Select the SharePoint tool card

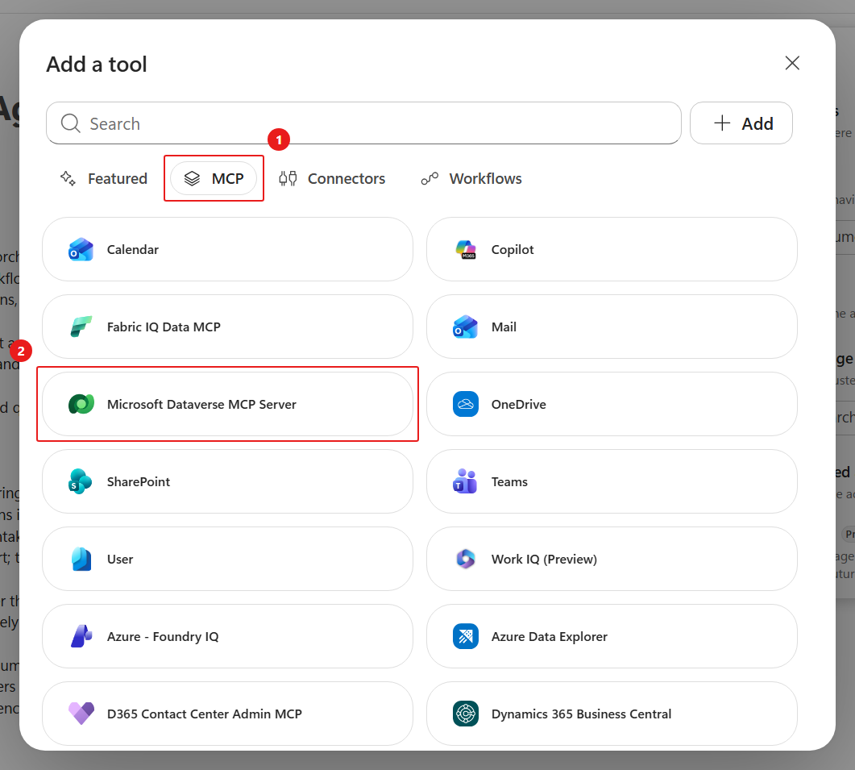227,482
